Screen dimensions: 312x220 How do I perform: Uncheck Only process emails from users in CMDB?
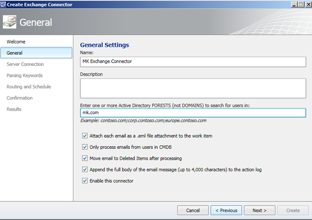[x=85, y=147]
